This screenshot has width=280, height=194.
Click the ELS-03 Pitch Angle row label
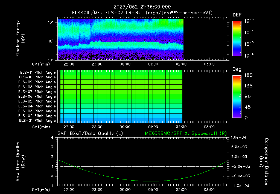(x=37, y=111)
